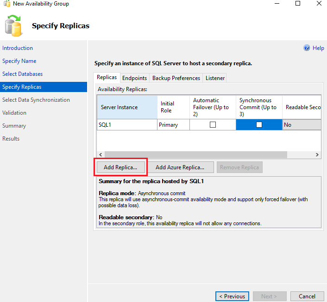
Task: Open Readable Secondary dropdown showing No
Action: (301, 124)
